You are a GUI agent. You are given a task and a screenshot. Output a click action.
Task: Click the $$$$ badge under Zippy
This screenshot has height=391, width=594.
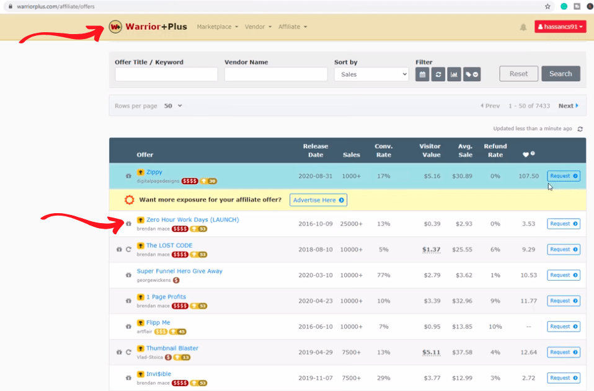pos(190,181)
